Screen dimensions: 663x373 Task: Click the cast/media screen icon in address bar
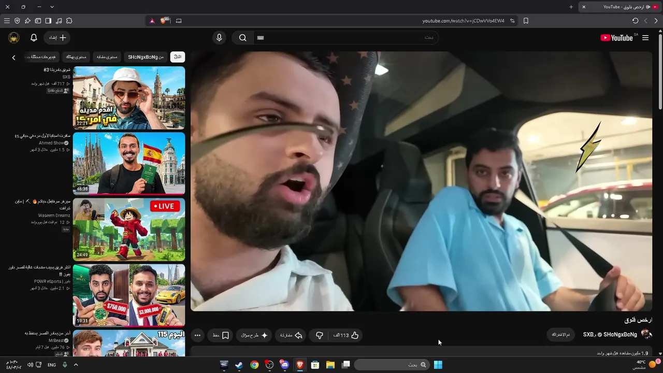pos(179,21)
